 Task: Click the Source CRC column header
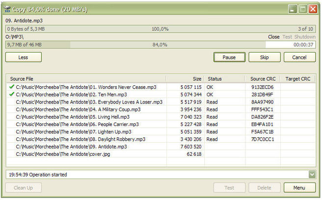point(263,78)
